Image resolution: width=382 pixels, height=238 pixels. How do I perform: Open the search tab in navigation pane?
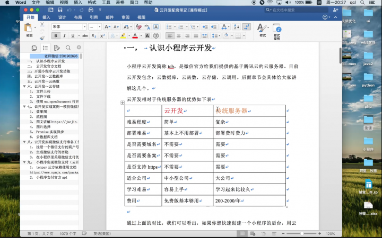[x=68, y=48]
